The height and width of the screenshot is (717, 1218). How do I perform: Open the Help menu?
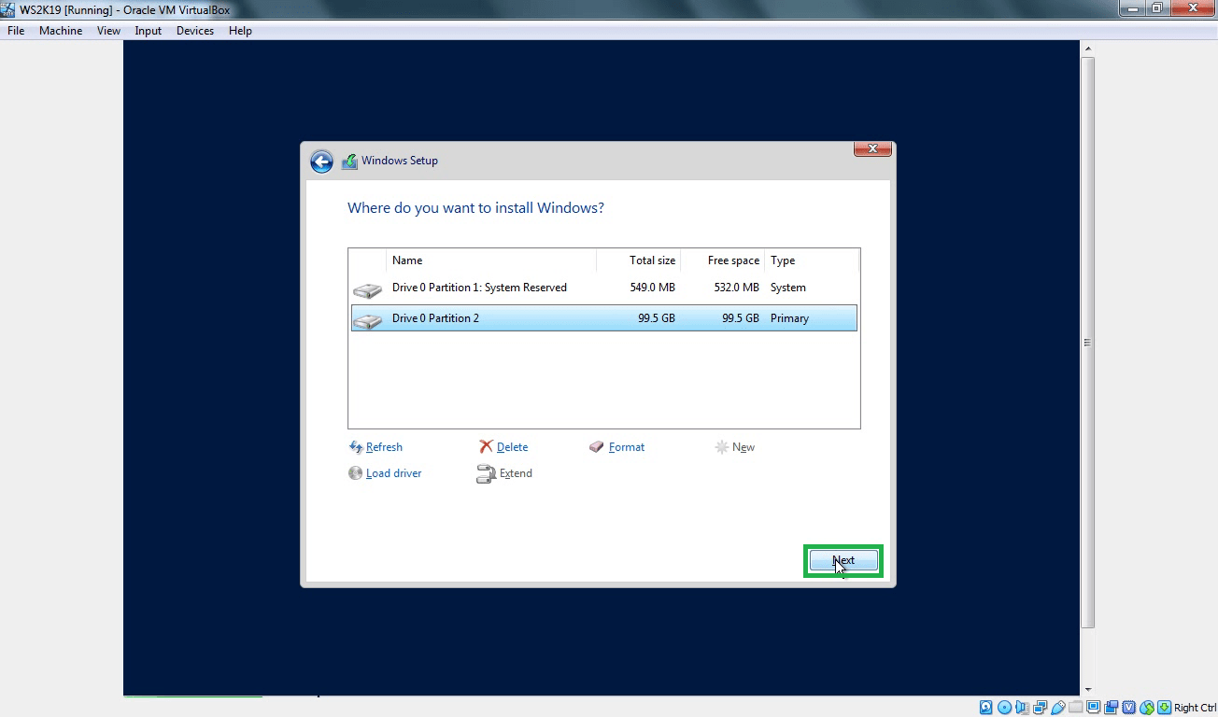click(x=240, y=31)
